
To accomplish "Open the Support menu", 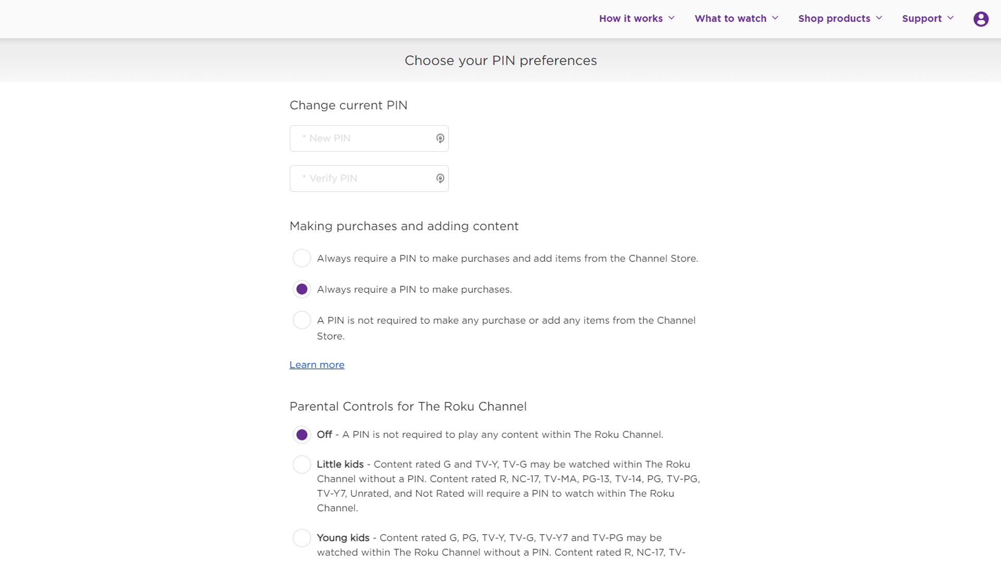I will tap(921, 19).
